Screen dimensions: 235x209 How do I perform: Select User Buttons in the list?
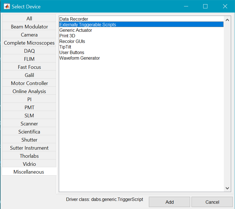pos(72,52)
